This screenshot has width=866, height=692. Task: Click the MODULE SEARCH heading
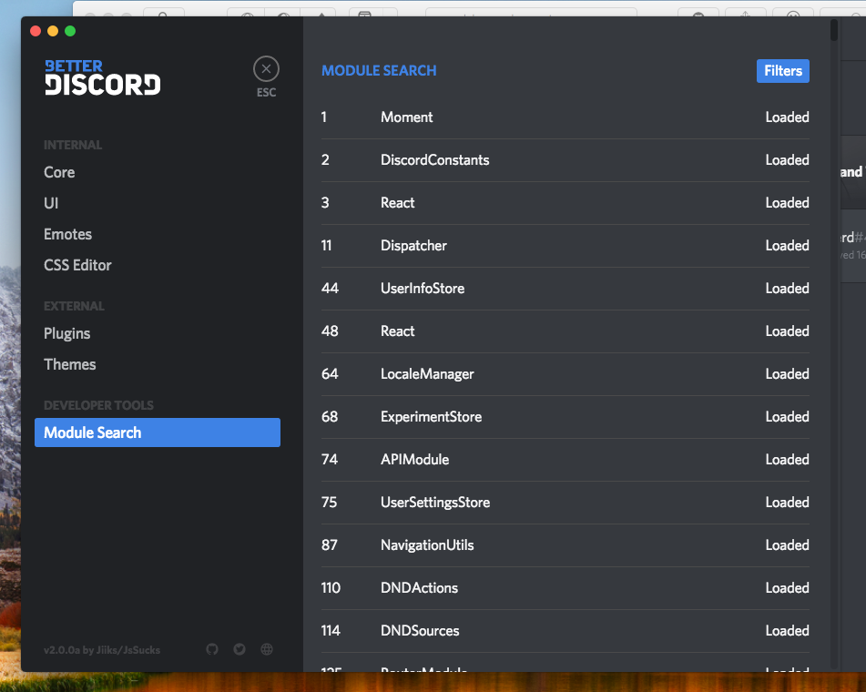tap(379, 71)
